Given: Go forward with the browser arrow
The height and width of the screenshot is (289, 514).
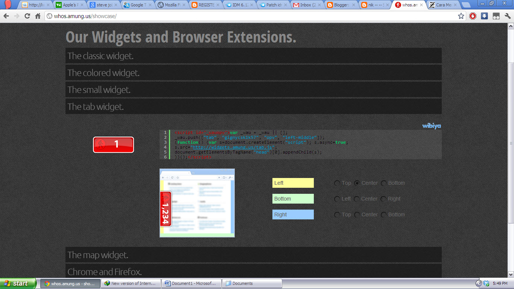Looking at the screenshot, I should pos(17,16).
